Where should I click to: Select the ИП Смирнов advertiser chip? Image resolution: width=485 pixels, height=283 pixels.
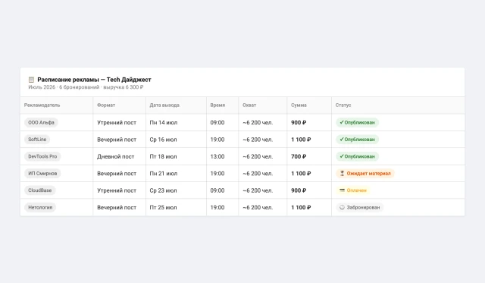42,174
